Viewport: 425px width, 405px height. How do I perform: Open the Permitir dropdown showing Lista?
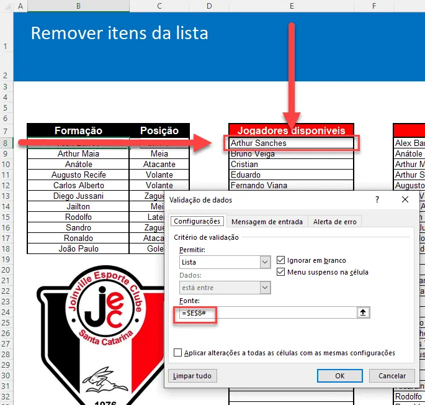pyautogui.click(x=225, y=262)
